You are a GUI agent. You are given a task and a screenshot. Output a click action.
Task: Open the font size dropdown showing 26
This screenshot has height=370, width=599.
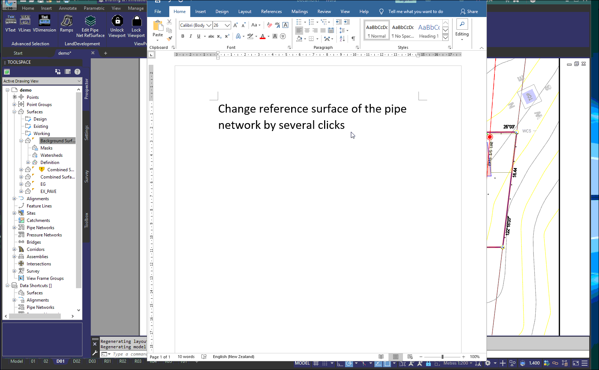pyautogui.click(x=228, y=25)
